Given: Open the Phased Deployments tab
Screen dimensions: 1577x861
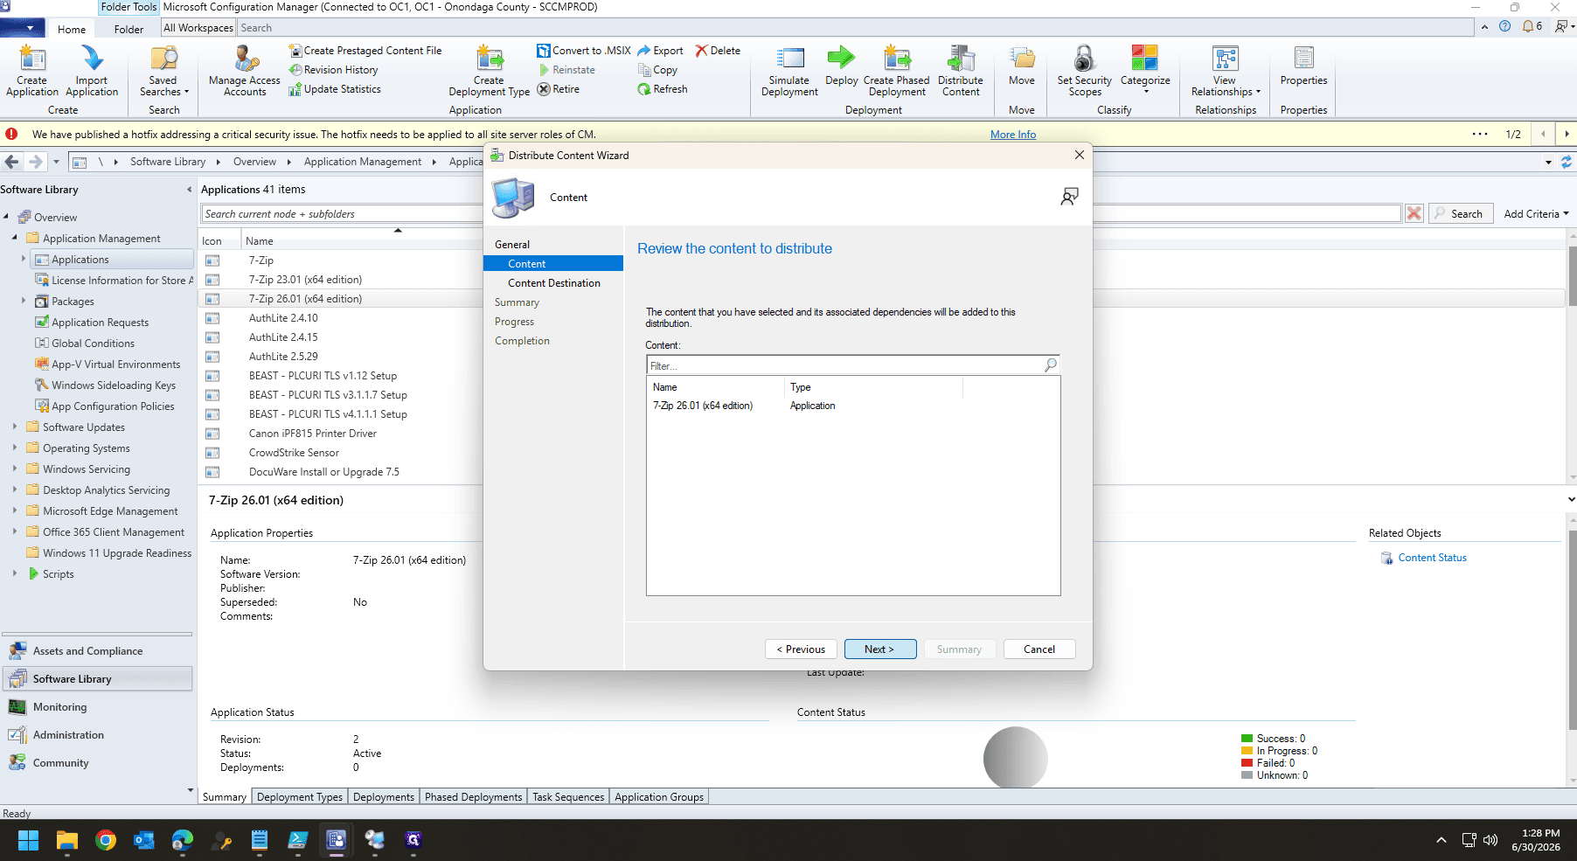Looking at the screenshot, I should coord(473,796).
